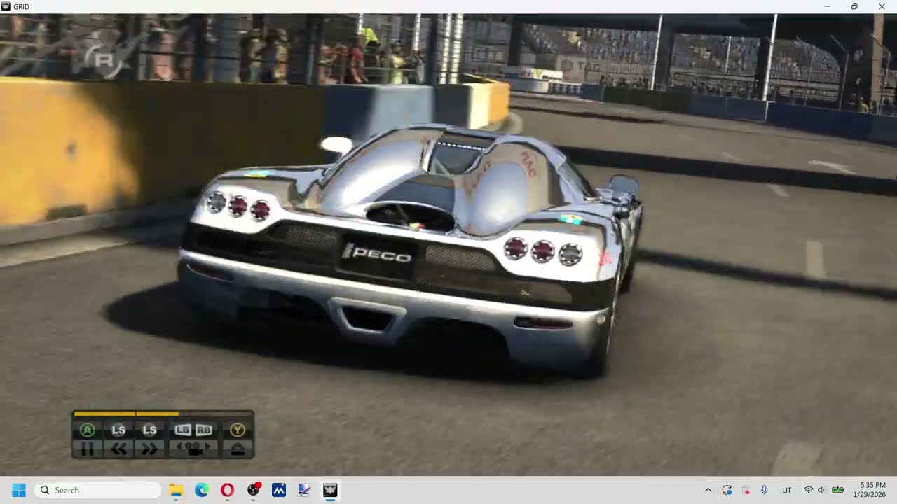Click the red-dot icon left of the microphone
This screenshot has height=504, width=897.
(x=746, y=490)
